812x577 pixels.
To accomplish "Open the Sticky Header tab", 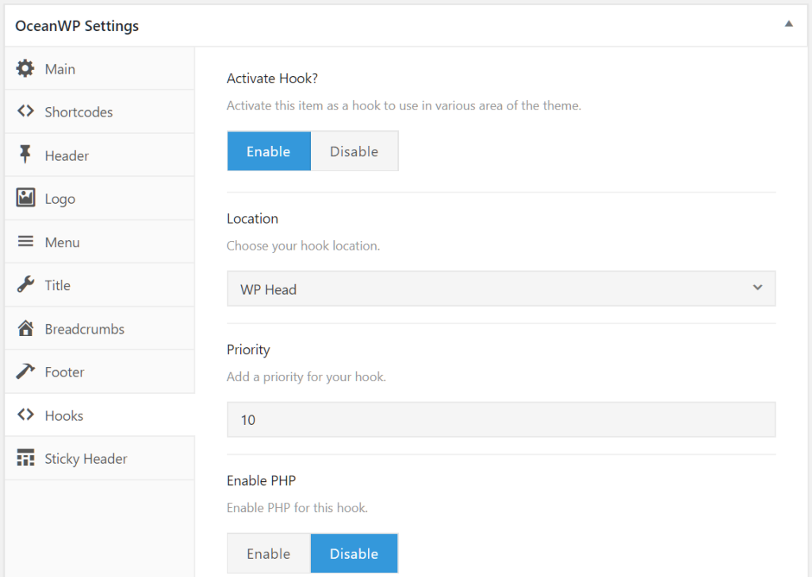I will [86, 458].
